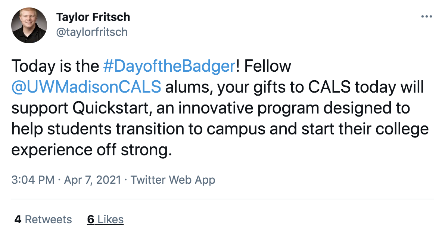The width and height of the screenshot is (445, 236).
Task: Open the #DayoftheBadger hashtag
Action: tap(168, 66)
